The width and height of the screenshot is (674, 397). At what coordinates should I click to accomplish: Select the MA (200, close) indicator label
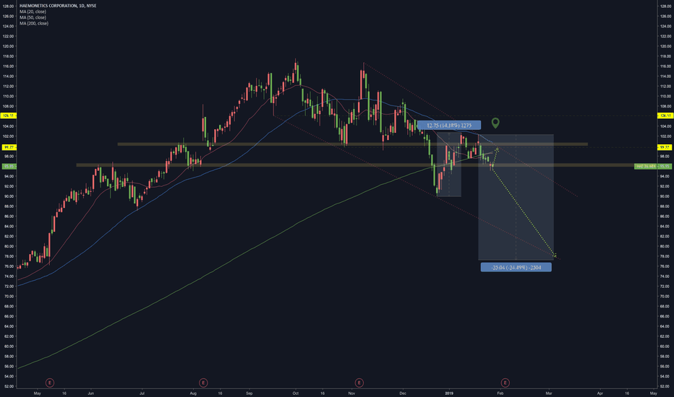[x=34, y=23]
